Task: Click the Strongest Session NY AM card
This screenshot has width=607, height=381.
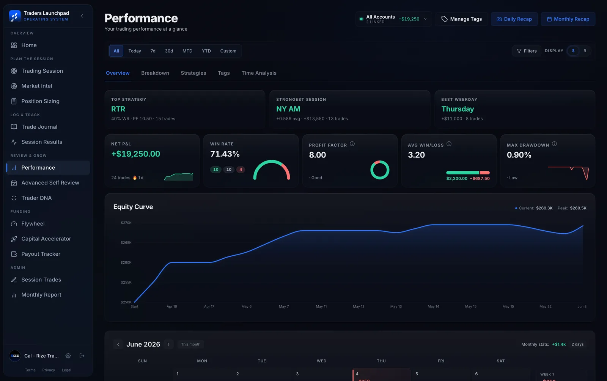Action: coord(350,109)
